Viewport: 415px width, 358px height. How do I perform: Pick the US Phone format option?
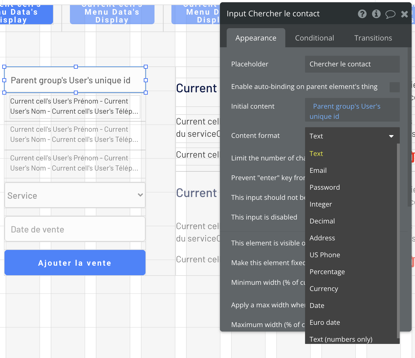click(x=325, y=255)
